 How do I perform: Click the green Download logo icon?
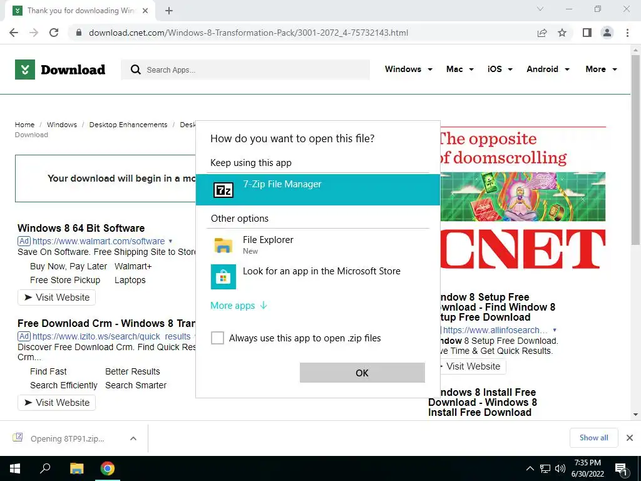pos(25,70)
